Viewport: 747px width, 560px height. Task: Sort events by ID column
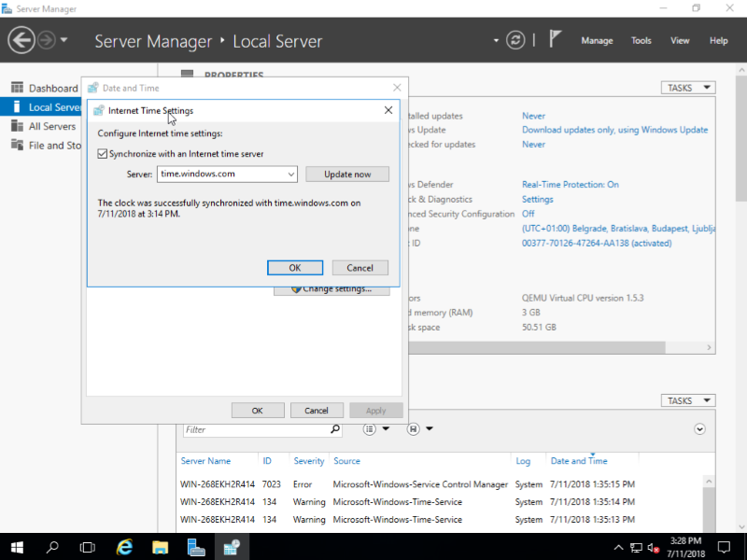(x=267, y=461)
